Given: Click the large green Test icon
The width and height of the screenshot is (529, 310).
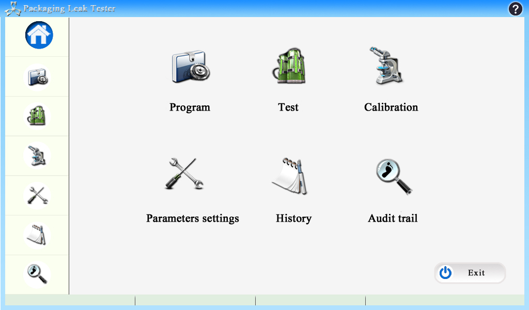Looking at the screenshot, I should coord(290,66).
